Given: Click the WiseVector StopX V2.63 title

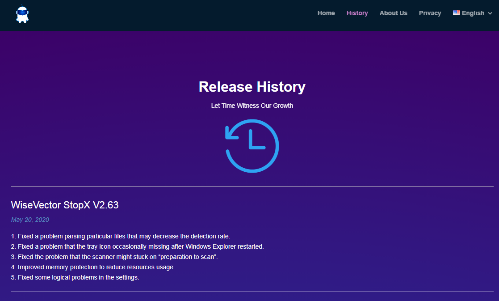Looking at the screenshot, I should point(65,205).
